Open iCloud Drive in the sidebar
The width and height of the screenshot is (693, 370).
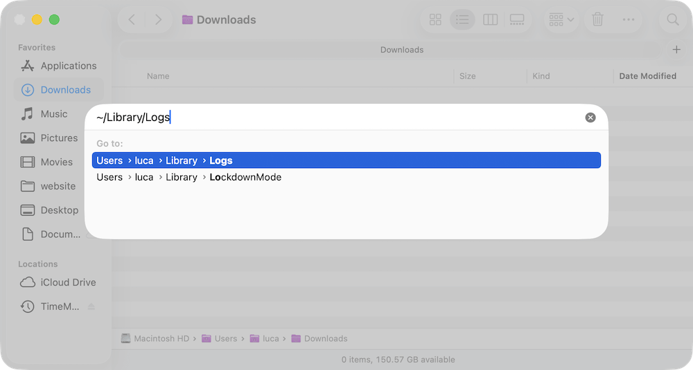click(58, 282)
